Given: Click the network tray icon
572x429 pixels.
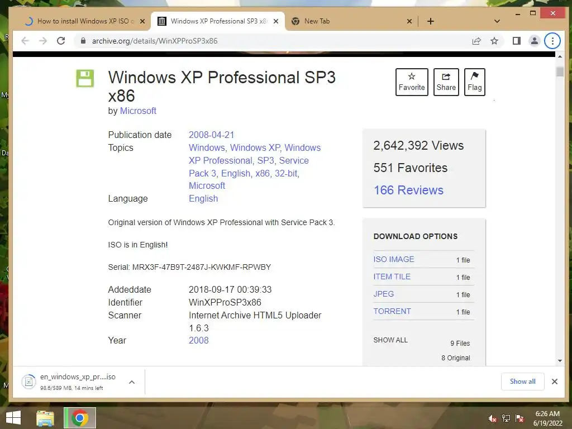Looking at the screenshot, I should click(506, 418).
